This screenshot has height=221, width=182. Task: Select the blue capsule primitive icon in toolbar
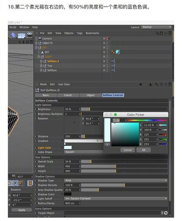(x=14, y=35)
